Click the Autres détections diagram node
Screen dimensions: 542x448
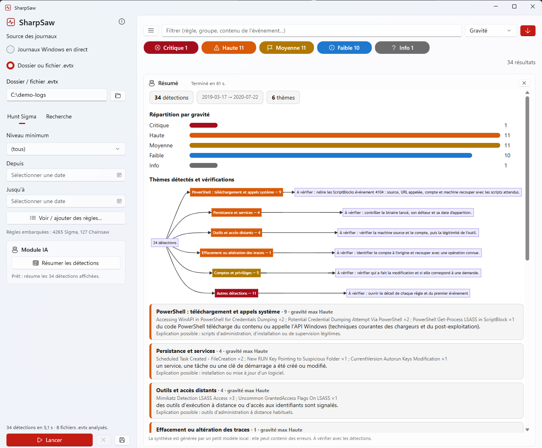[236, 293]
